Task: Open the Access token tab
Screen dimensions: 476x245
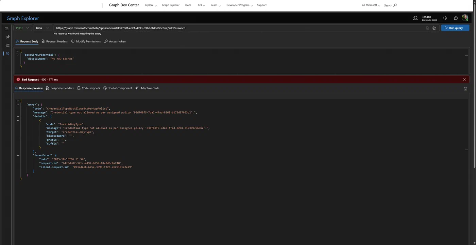Action: (x=115, y=41)
